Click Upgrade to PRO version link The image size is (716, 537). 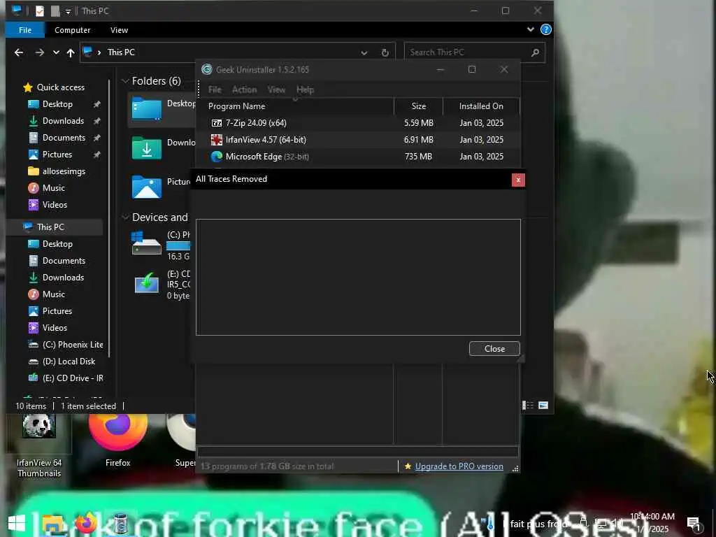point(459,466)
